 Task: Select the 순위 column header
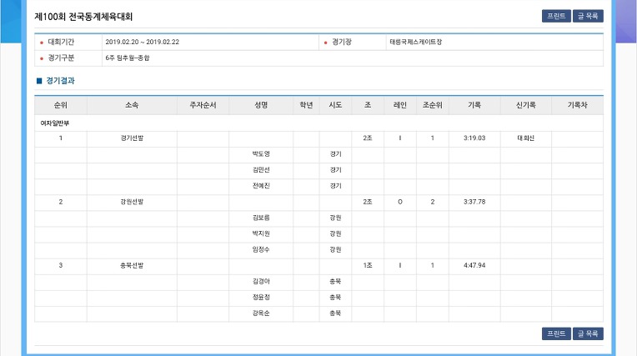point(61,105)
